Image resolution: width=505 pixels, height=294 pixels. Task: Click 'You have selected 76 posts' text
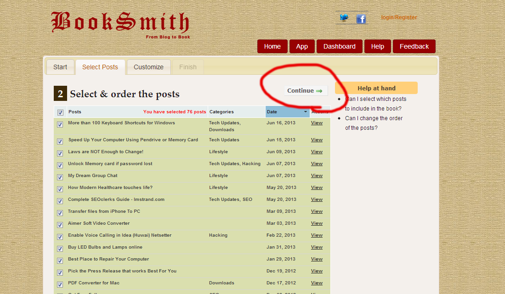tap(175, 112)
